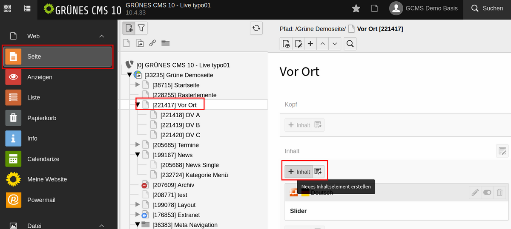
Task: Open search via magnifier in page toolbar
Action: click(350, 44)
